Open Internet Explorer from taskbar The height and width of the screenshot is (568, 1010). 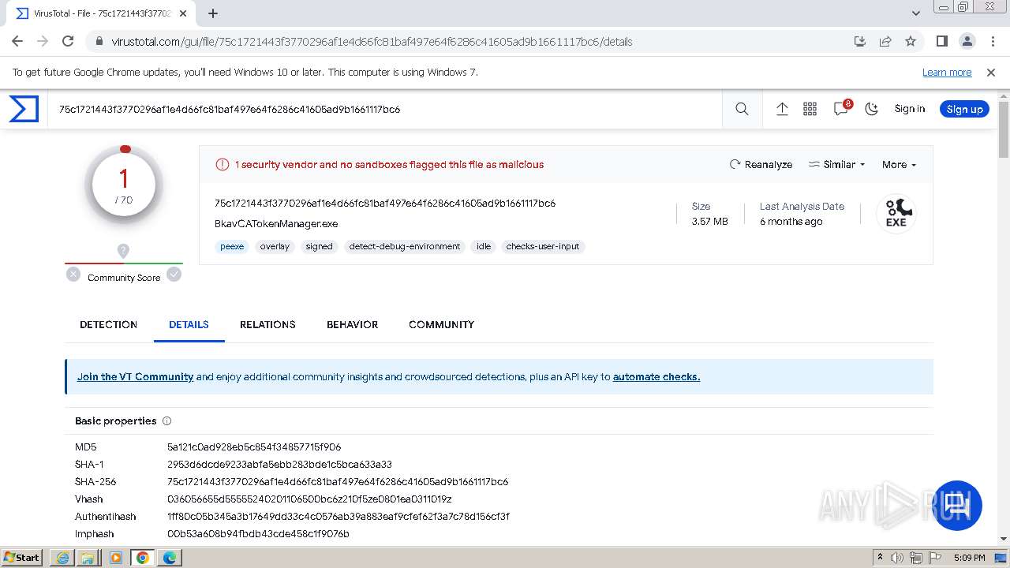[x=62, y=558]
